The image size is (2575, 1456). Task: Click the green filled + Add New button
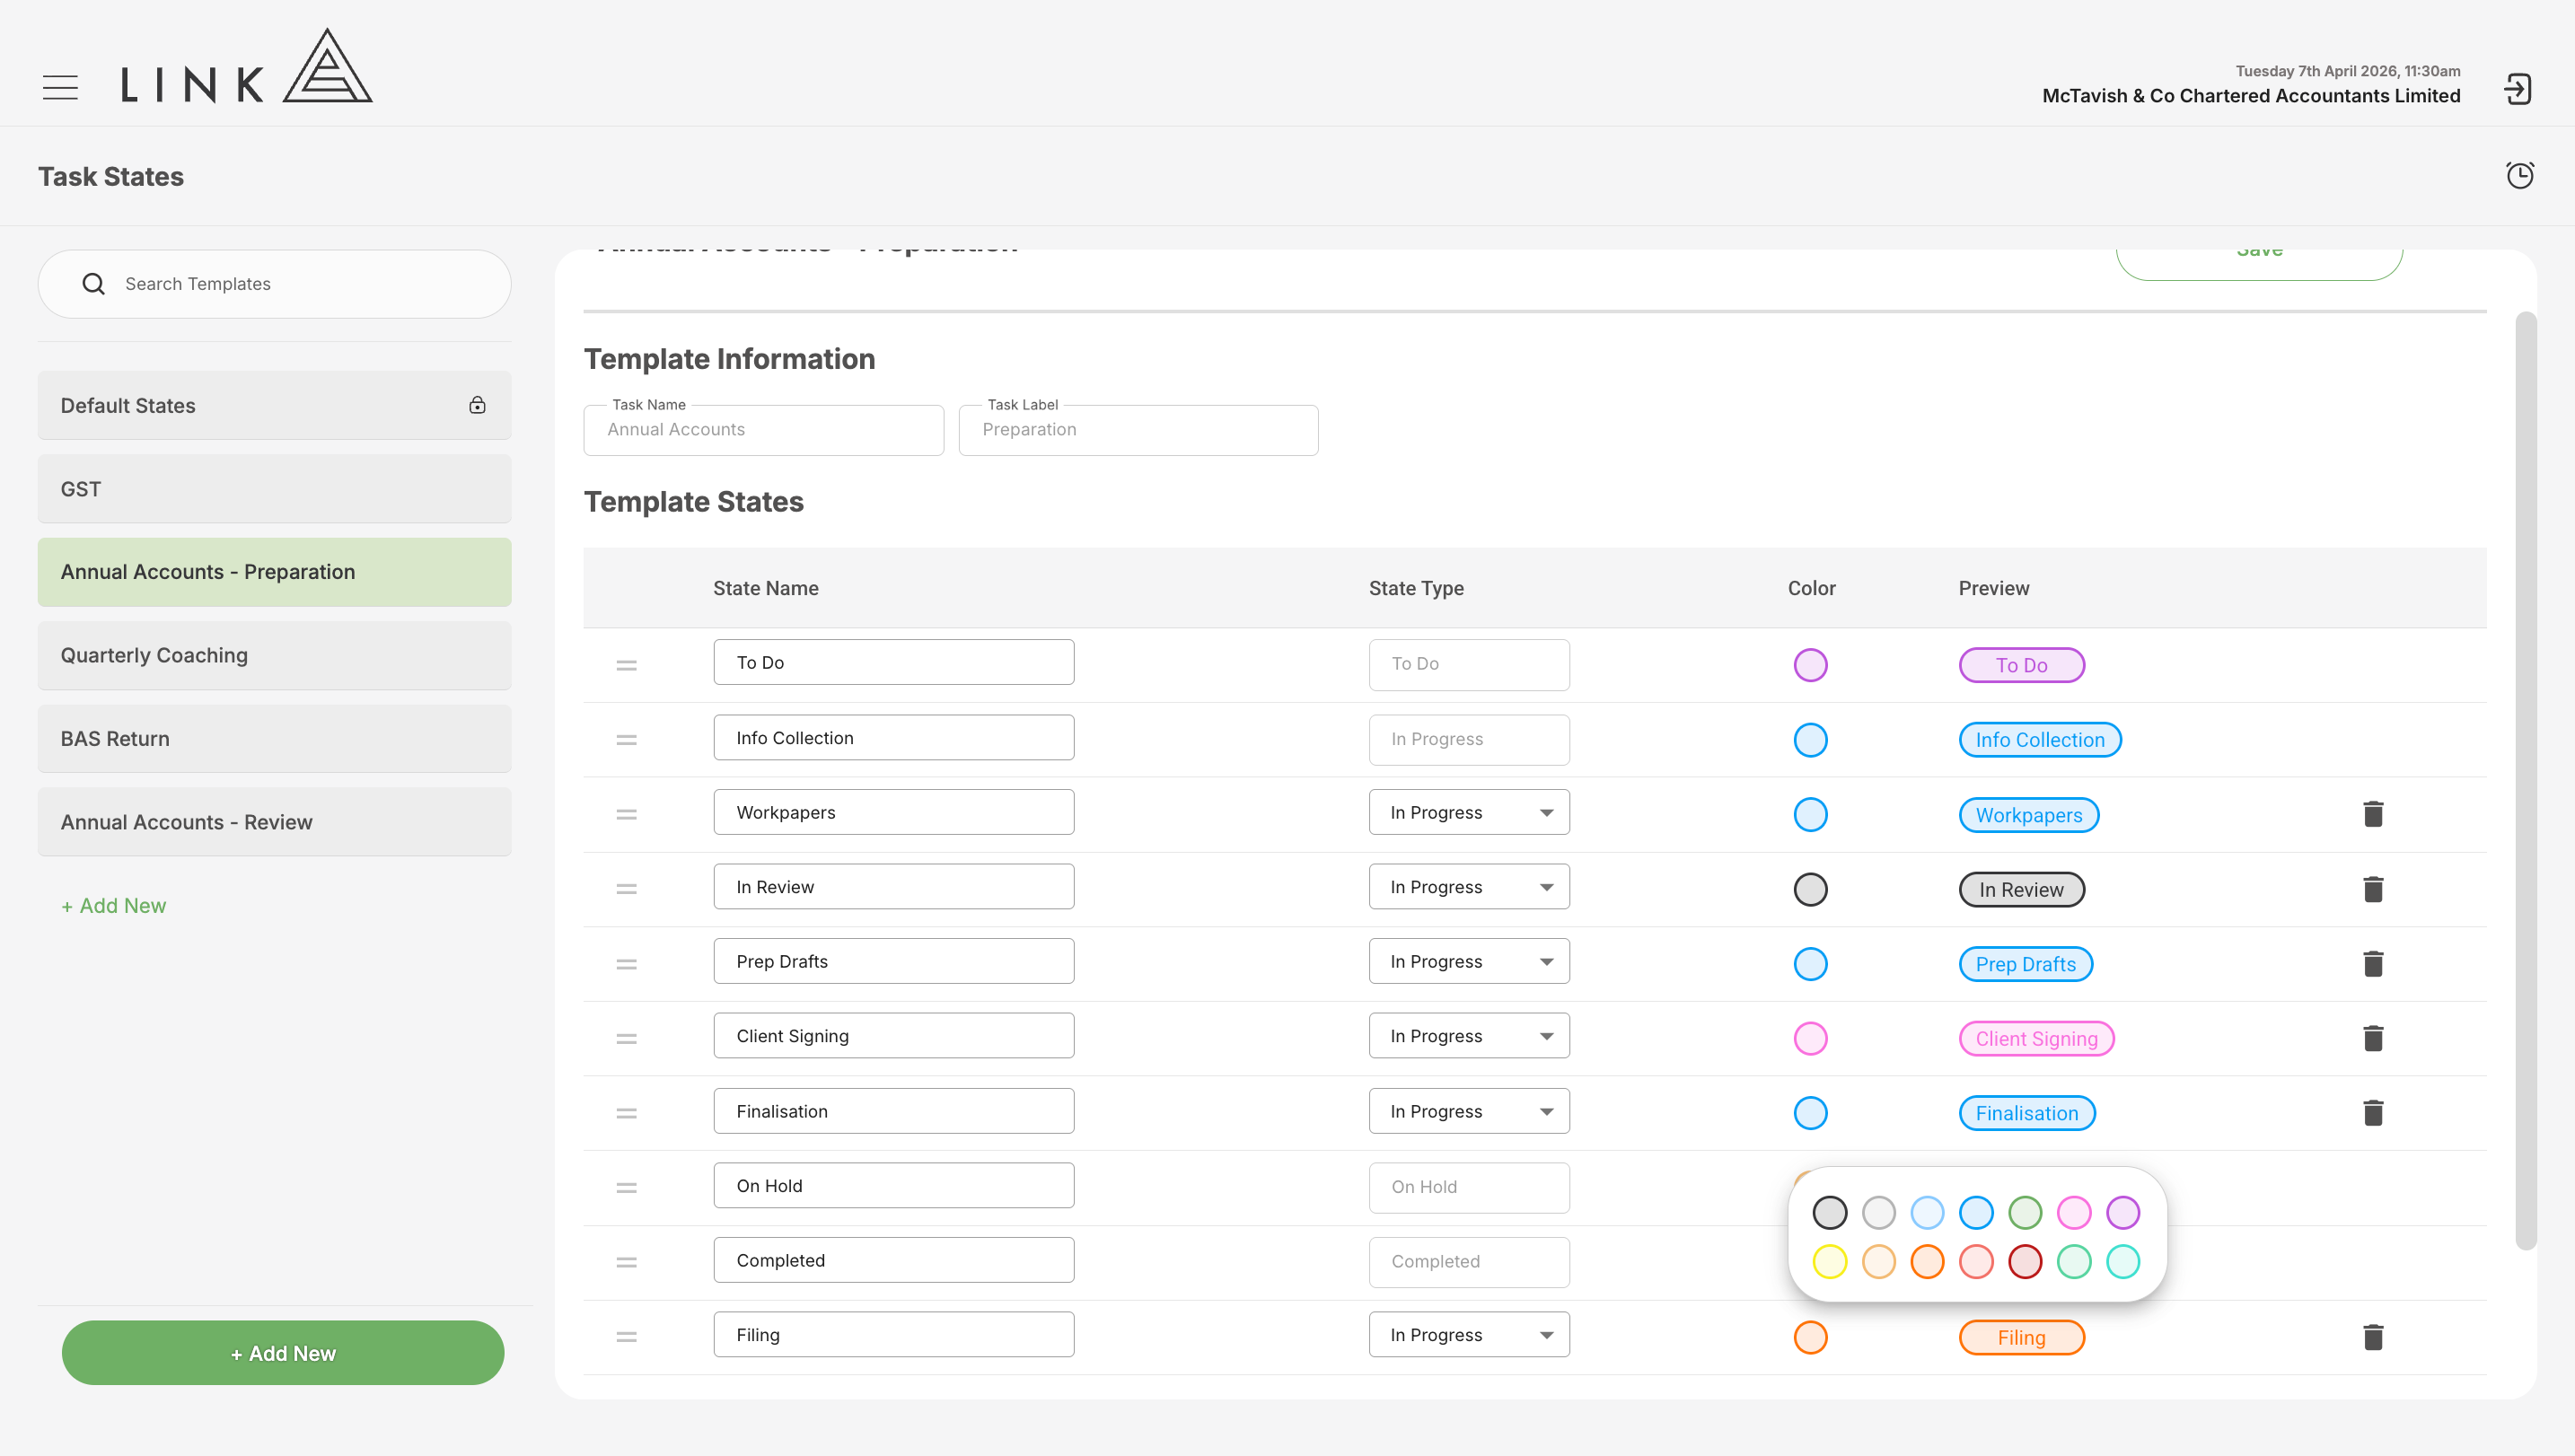point(283,1353)
